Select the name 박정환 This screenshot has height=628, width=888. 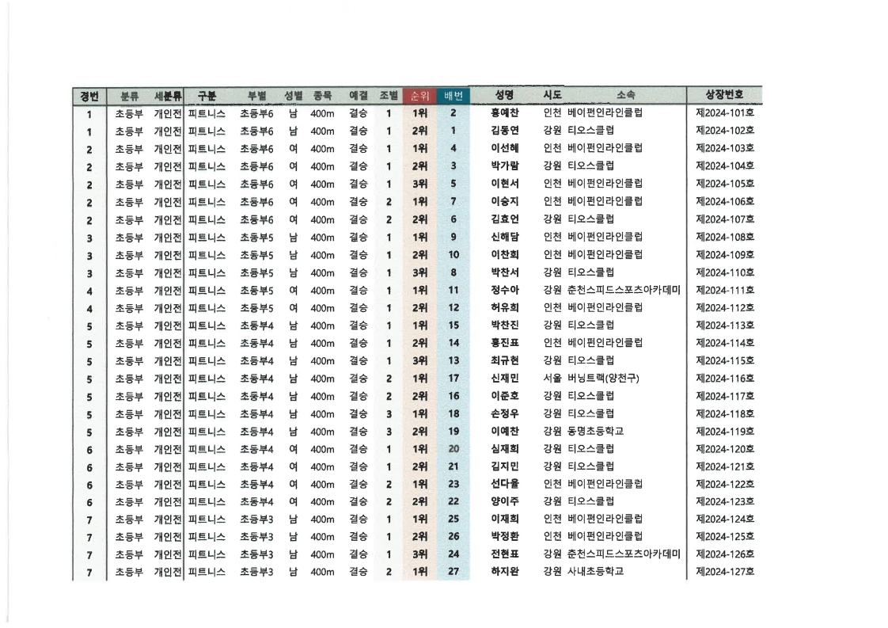(x=505, y=536)
